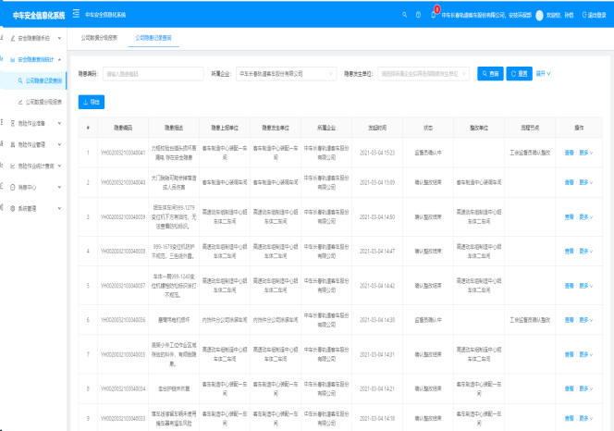Switch to the 公司数据分级报表 tab

click(100, 38)
